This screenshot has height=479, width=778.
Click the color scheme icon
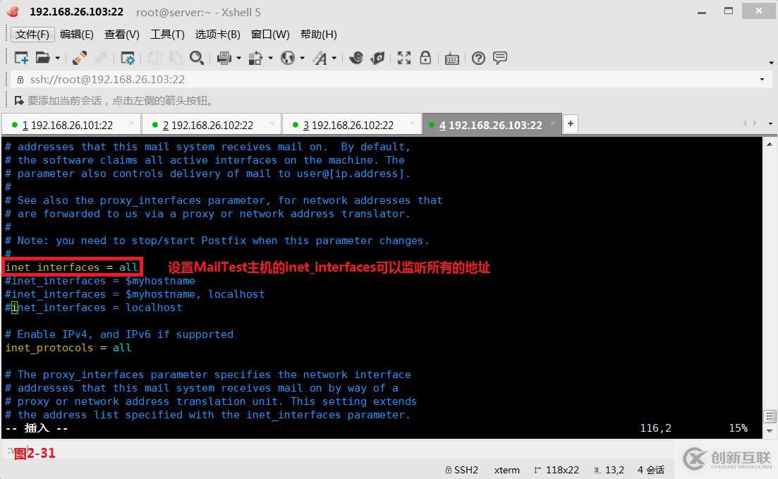click(x=255, y=58)
